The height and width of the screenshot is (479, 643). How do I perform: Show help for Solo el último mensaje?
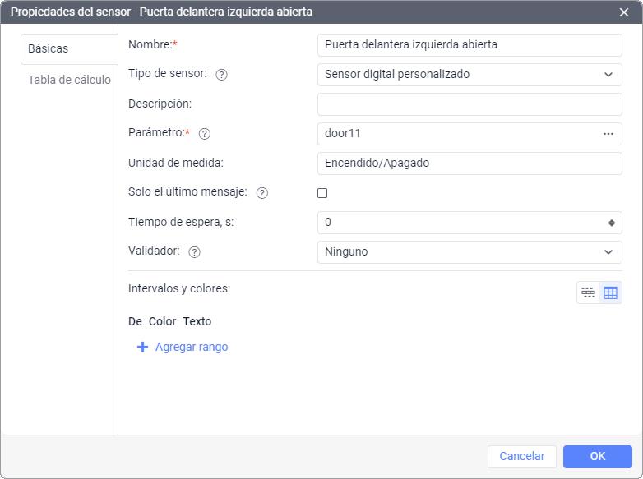pyautogui.click(x=262, y=192)
